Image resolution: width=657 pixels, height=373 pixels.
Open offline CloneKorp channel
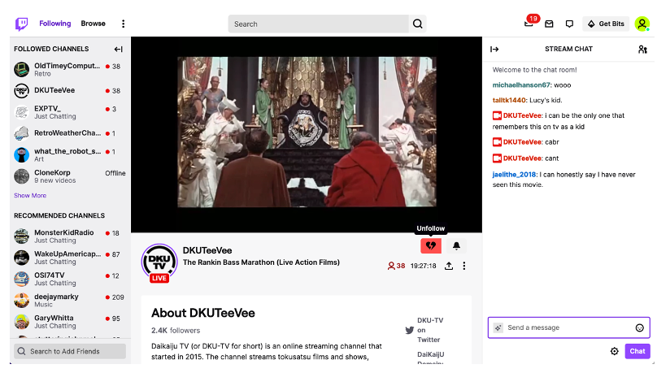pos(70,176)
